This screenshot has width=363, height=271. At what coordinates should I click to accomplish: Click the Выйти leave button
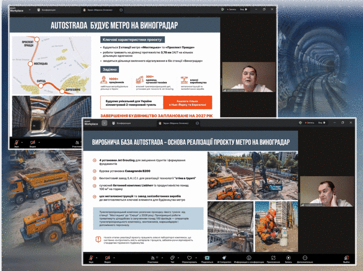pos(347,258)
